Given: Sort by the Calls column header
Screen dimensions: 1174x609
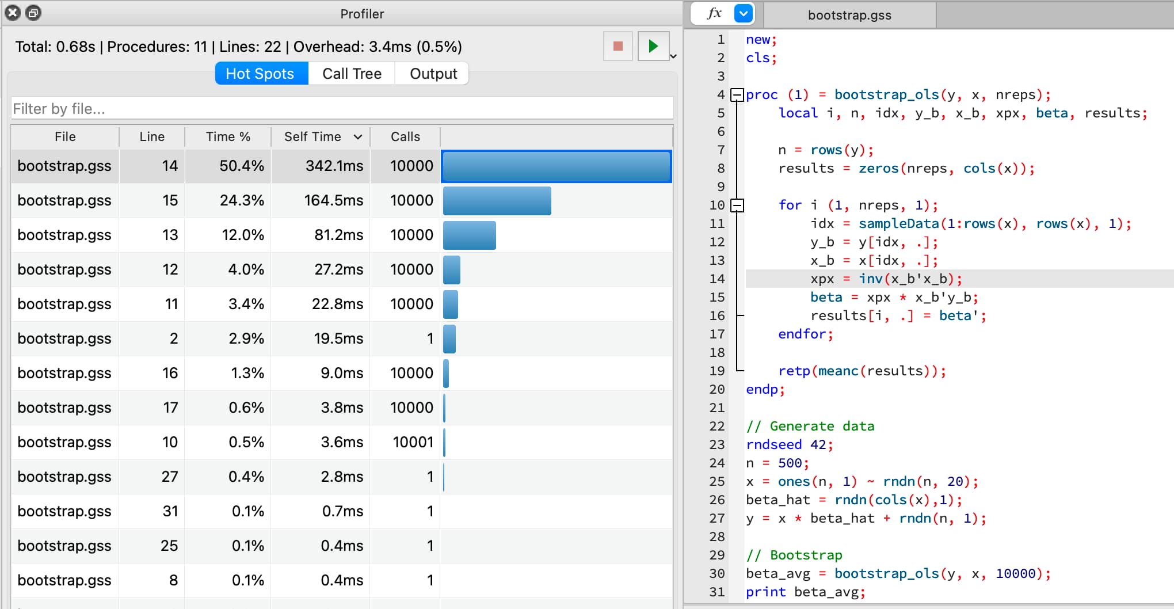Looking at the screenshot, I should click(x=405, y=136).
